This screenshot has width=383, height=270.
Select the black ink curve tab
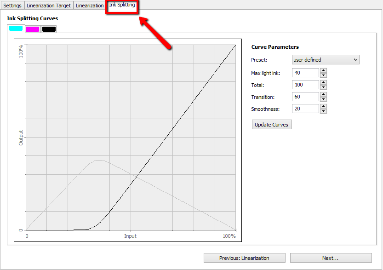[49, 29]
